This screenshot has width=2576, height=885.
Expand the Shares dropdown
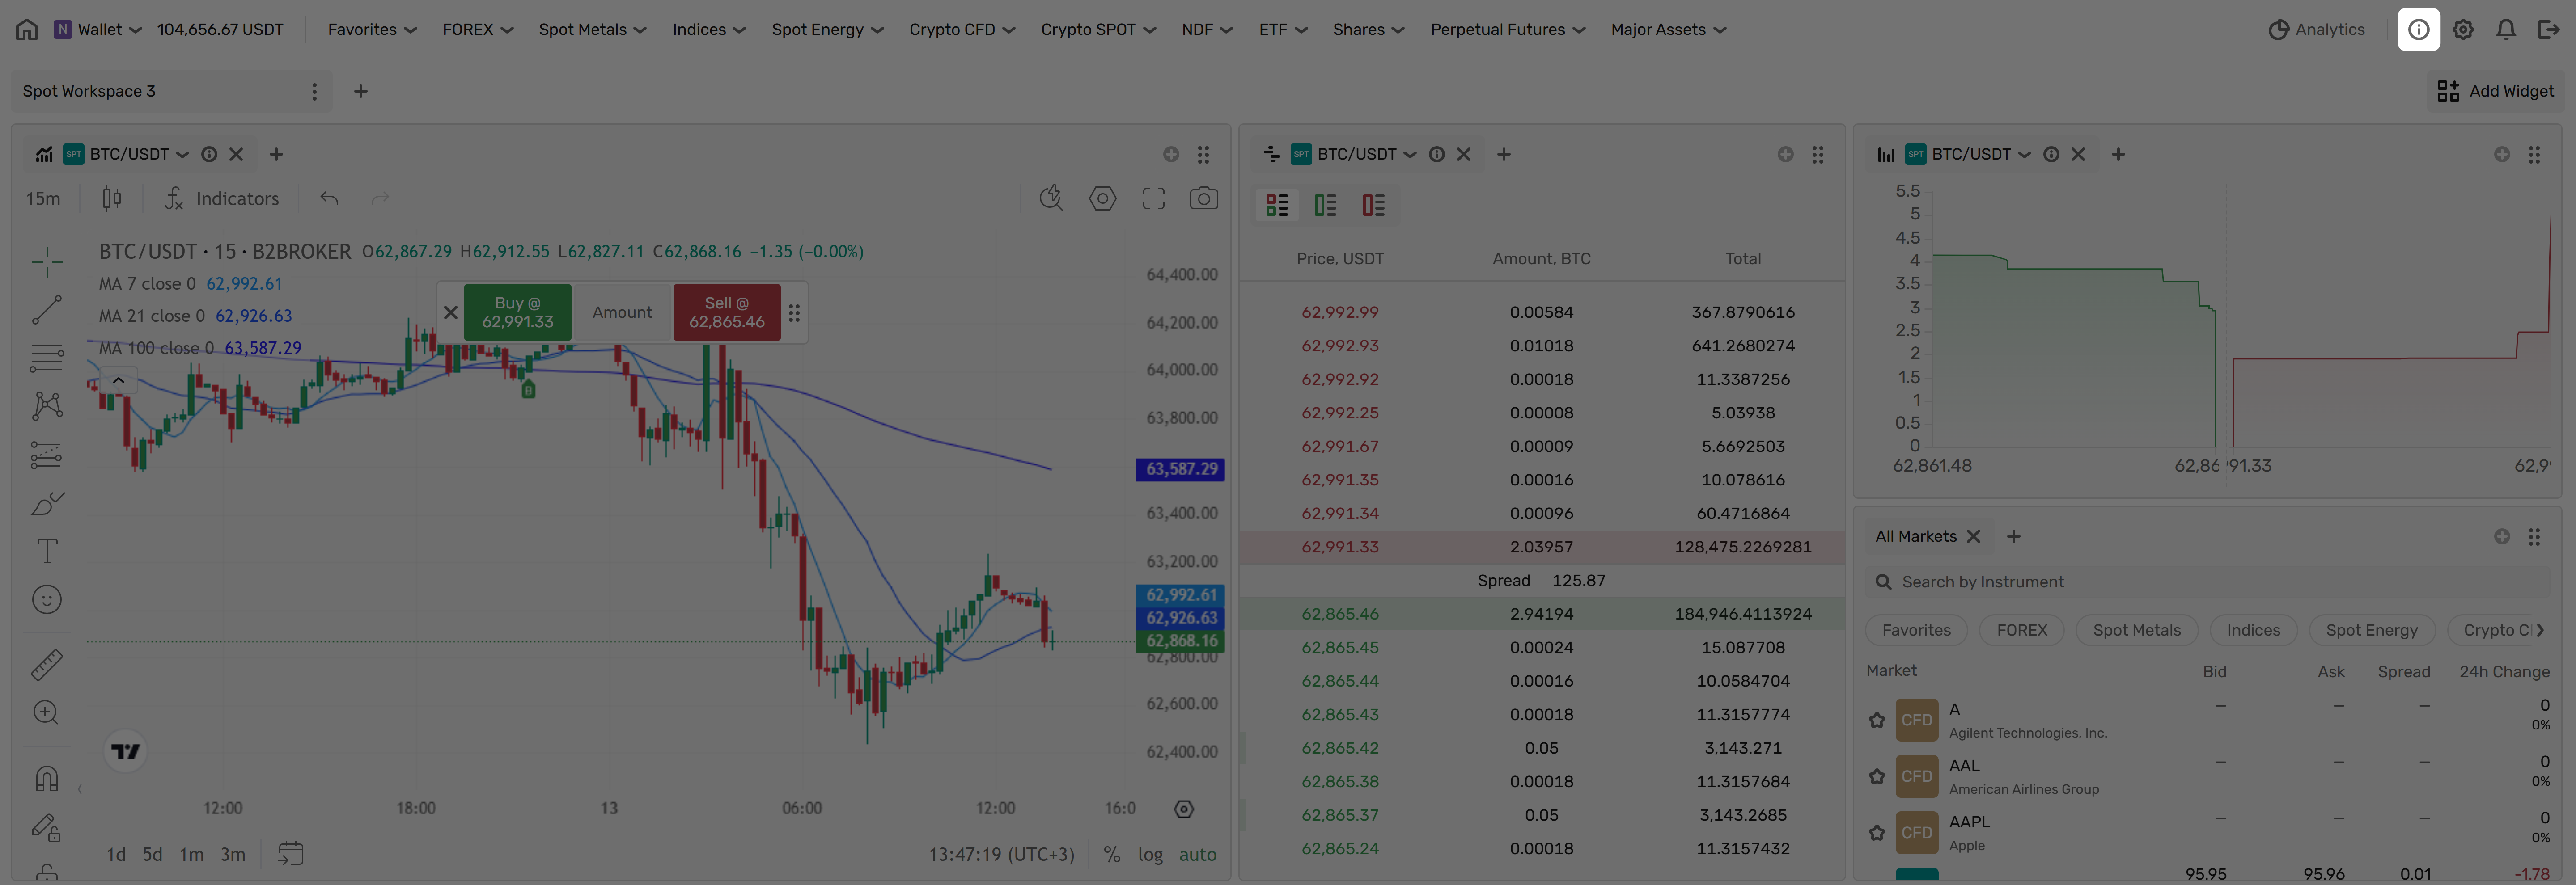click(1368, 29)
